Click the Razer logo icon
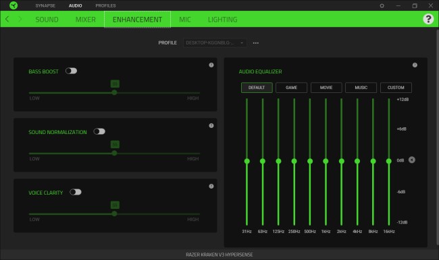This screenshot has height=260, width=439. 13,5
